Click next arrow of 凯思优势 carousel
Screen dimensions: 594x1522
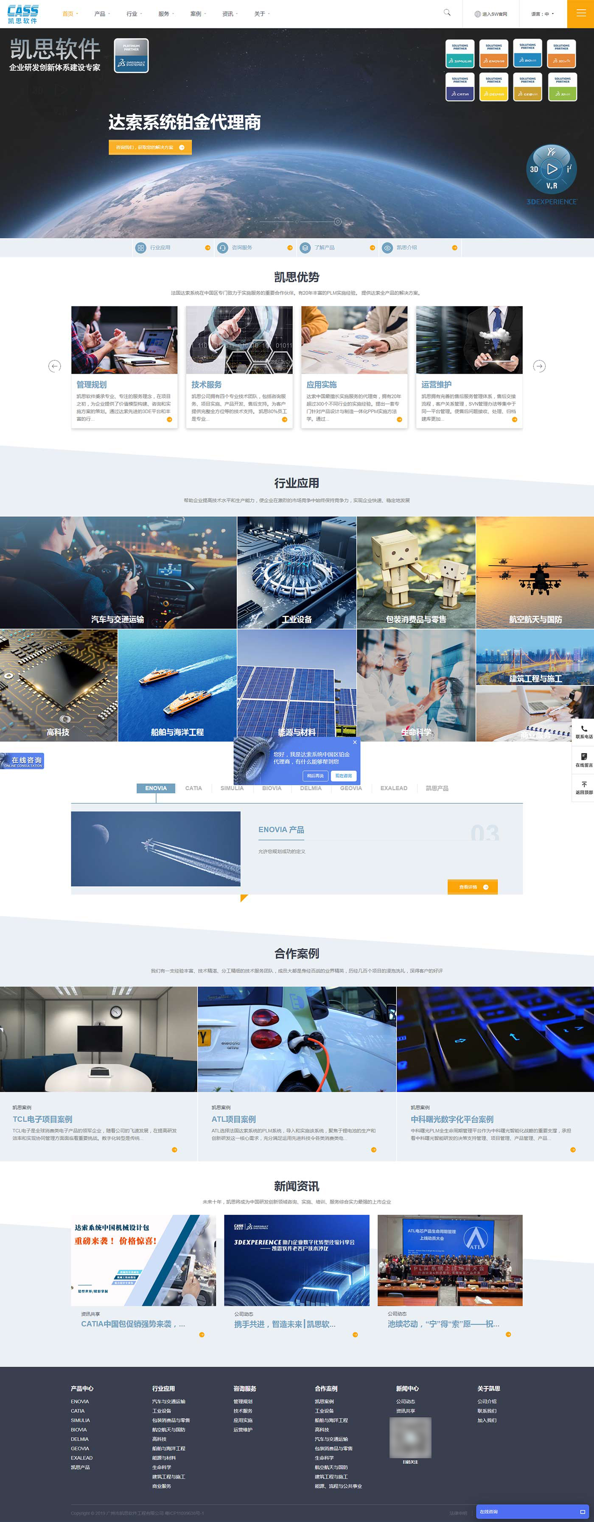(539, 367)
